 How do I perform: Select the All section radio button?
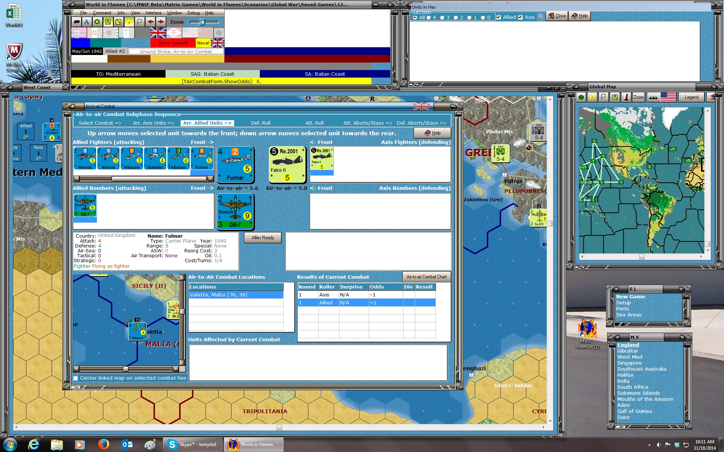415,18
